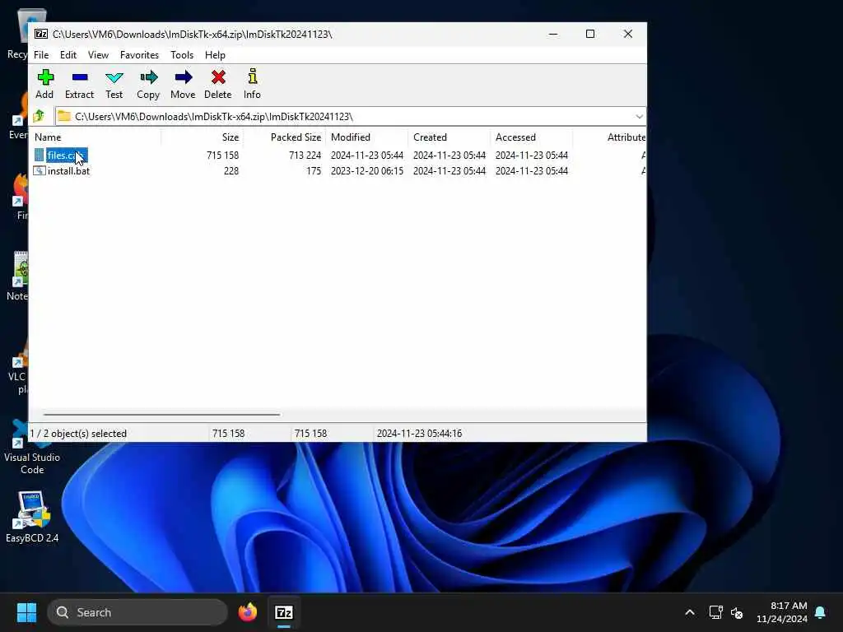
Task: Sort by the Name column header
Action: 96,137
